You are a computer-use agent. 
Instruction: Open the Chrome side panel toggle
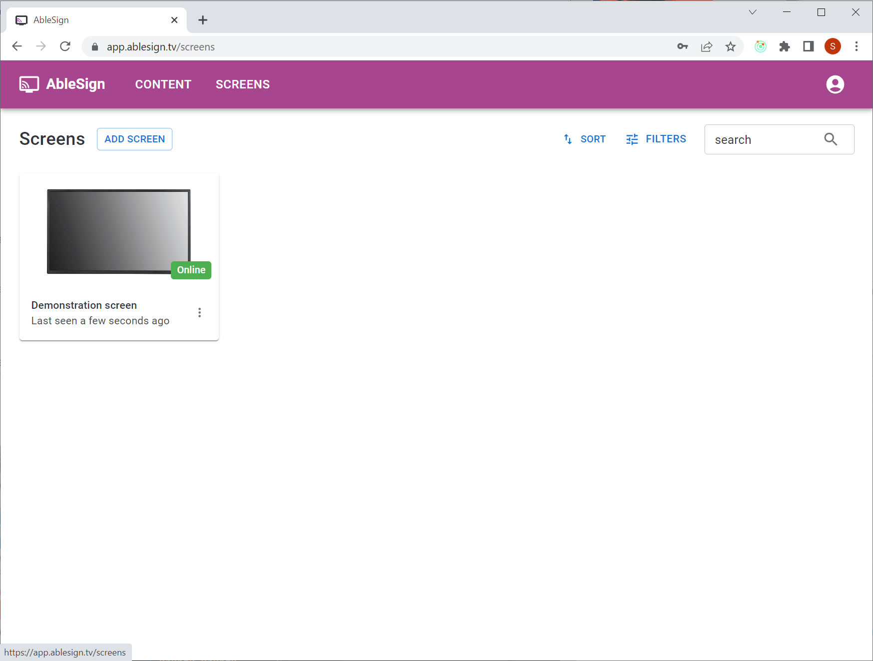(808, 46)
